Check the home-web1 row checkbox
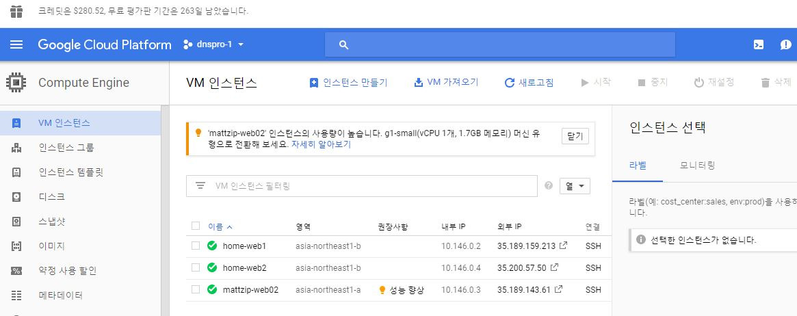Screen dimensions: 797x316 196,246
